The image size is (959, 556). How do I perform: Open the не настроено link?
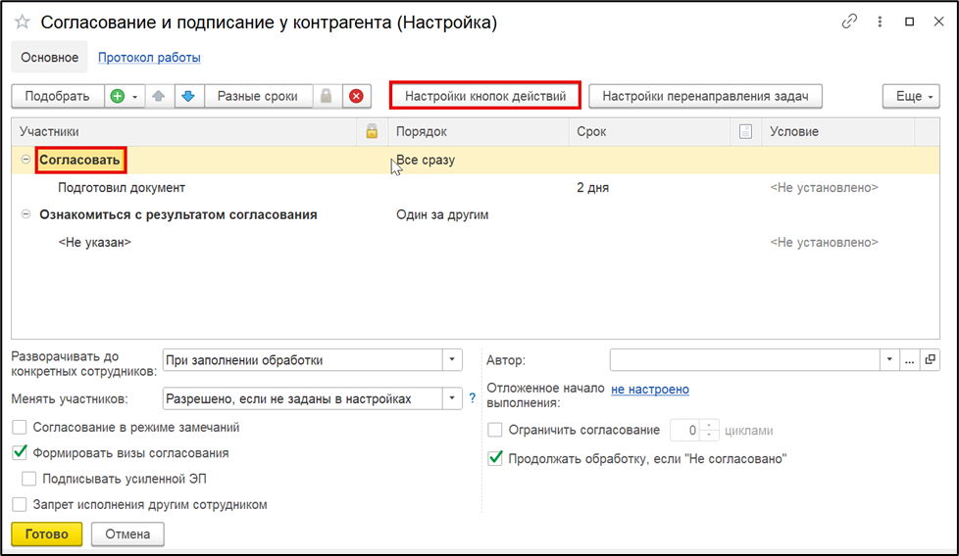pos(649,390)
